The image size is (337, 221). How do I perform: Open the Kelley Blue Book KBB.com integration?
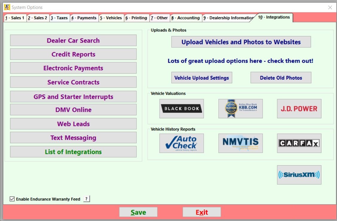[x=241, y=108]
